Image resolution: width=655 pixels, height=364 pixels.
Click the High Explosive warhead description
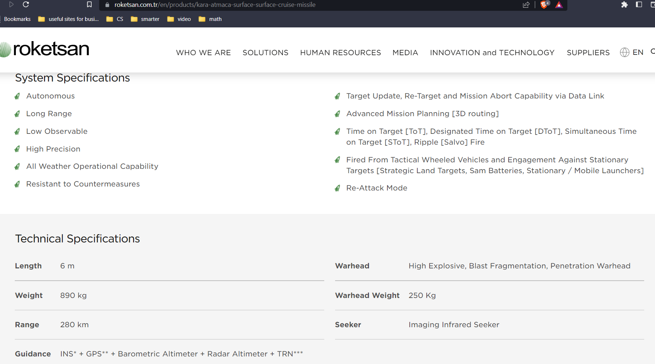coord(519,266)
